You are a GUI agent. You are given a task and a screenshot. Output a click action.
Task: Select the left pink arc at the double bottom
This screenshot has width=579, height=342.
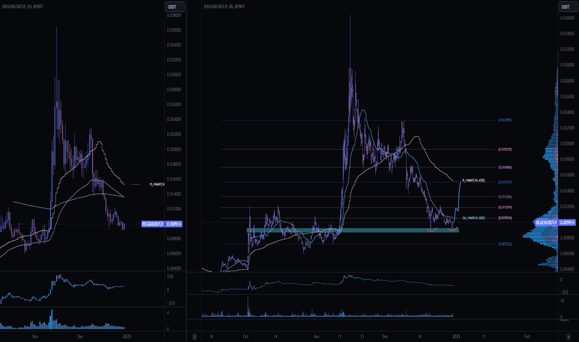432,229
